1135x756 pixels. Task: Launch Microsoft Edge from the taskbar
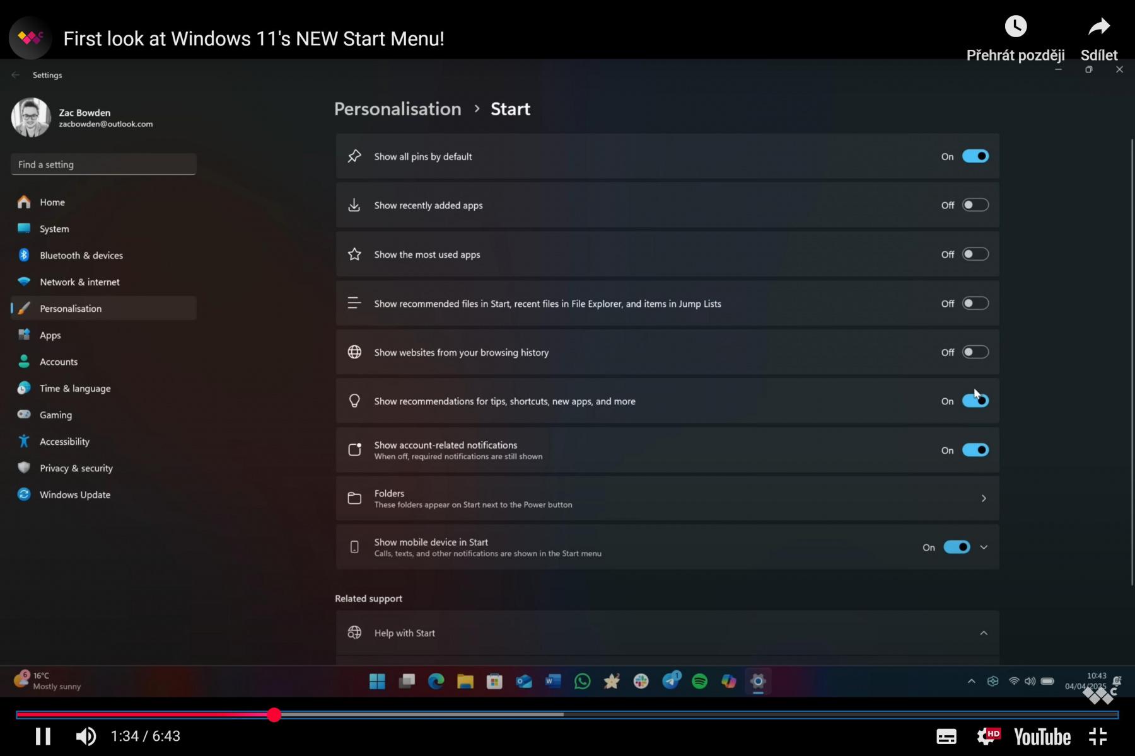click(436, 681)
